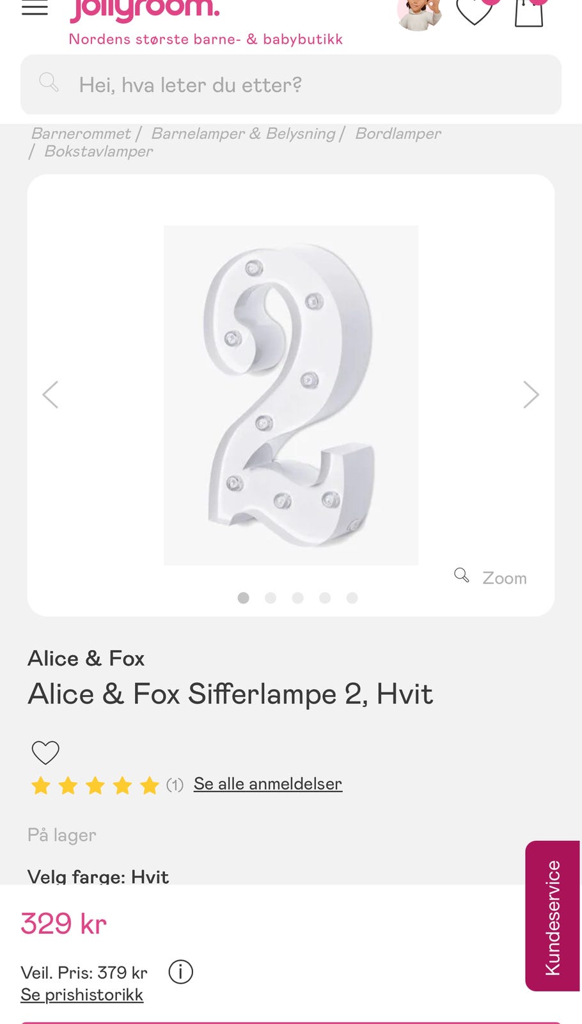The image size is (582, 1024).
Task: Show the previous product image
Action: click(51, 394)
